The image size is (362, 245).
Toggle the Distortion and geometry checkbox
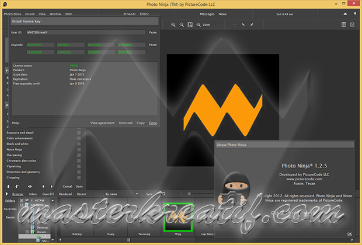pos(79,172)
